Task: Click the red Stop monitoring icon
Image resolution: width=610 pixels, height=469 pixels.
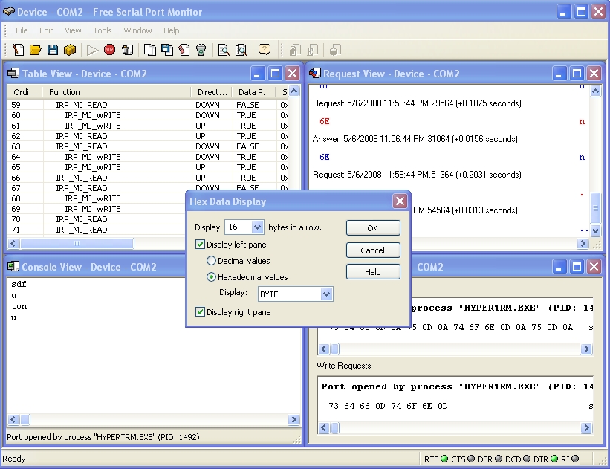Action: click(109, 50)
